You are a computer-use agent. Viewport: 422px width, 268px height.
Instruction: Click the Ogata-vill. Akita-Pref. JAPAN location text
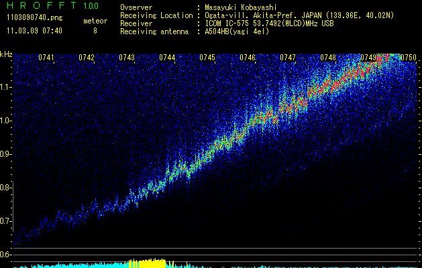click(x=299, y=15)
